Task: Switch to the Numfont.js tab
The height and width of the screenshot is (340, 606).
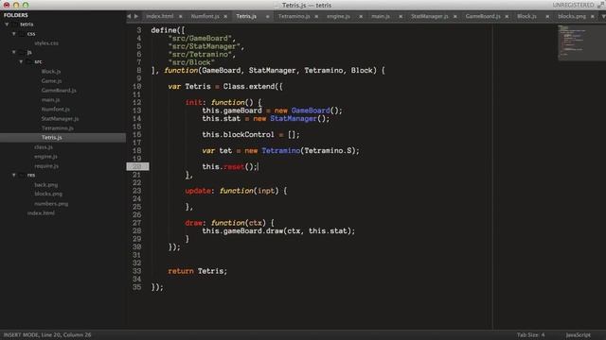Action: [x=205, y=16]
